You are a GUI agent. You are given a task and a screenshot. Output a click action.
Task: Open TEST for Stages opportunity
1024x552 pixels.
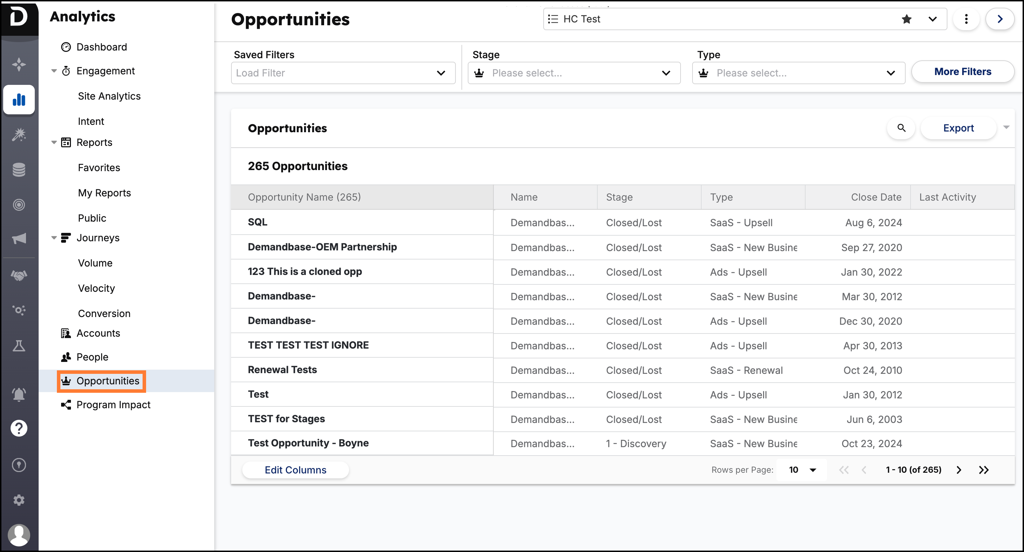pyautogui.click(x=287, y=419)
